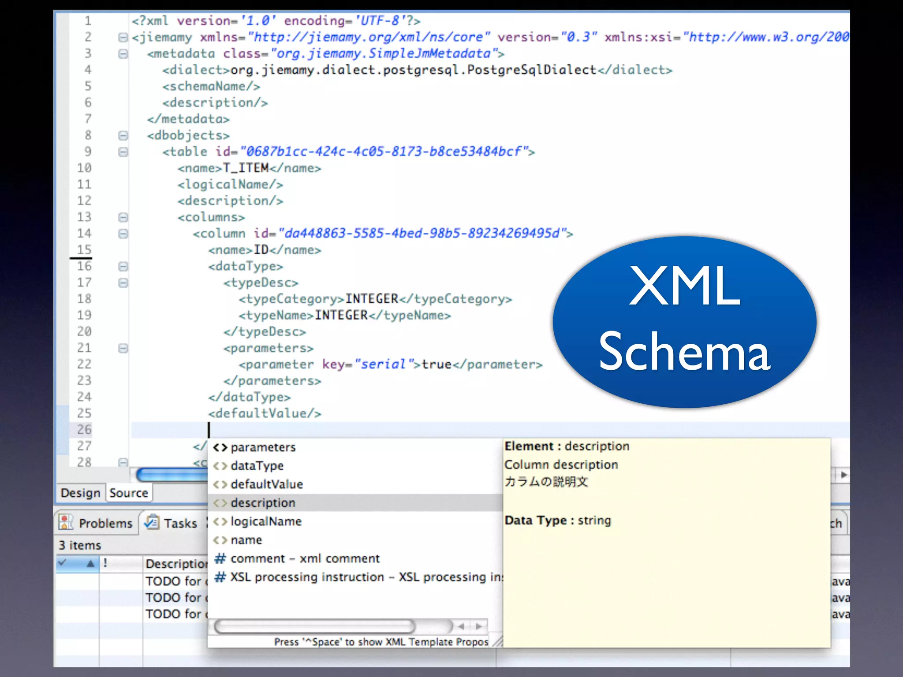
Task: Select the dataType completion proposal
Action: [x=355, y=466]
